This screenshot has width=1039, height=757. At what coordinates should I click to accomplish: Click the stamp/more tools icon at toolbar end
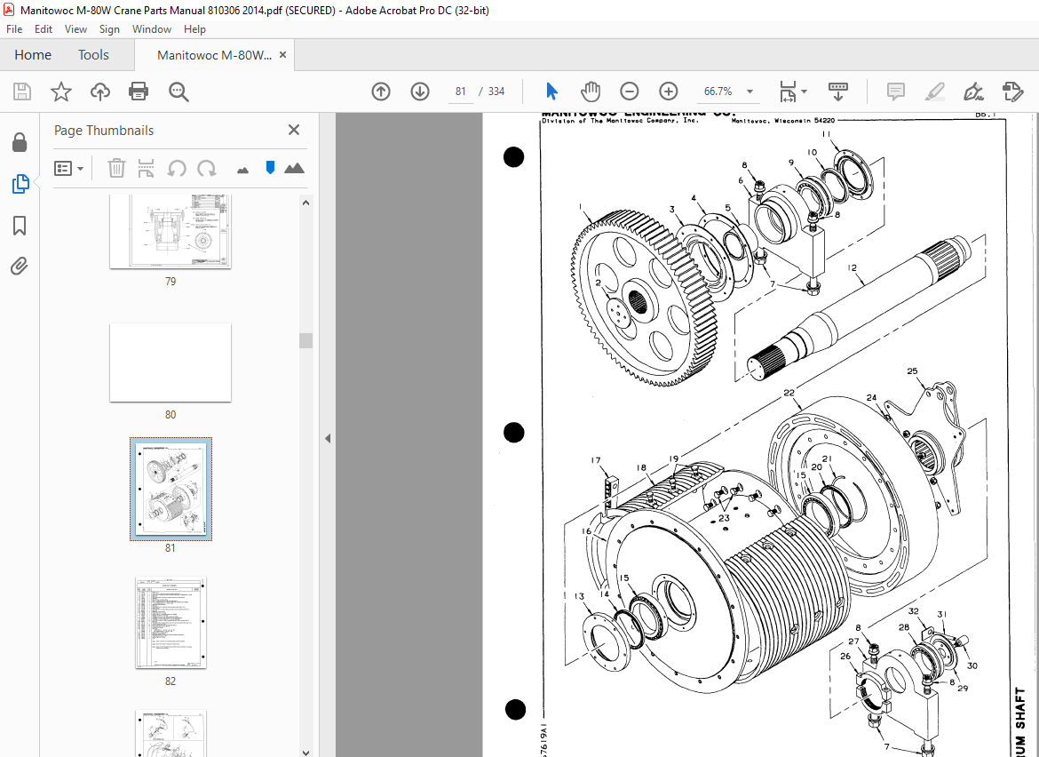click(1013, 92)
